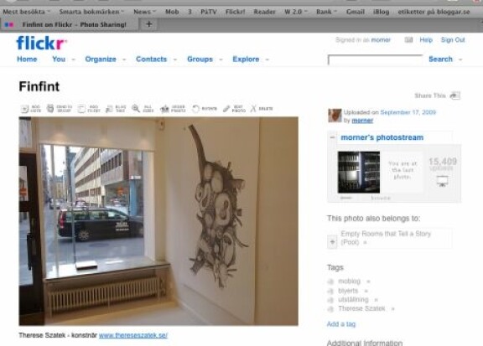
Task: Click the Blog This icon
Action: pyautogui.click(x=109, y=109)
